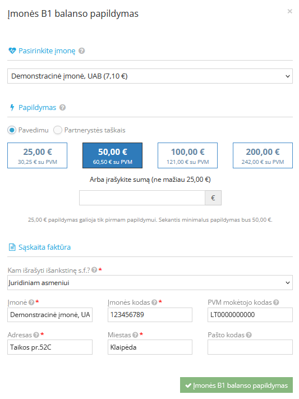Click help icon next to Adresas label
Viewport: 299px width, 399px height.
click(x=36, y=335)
